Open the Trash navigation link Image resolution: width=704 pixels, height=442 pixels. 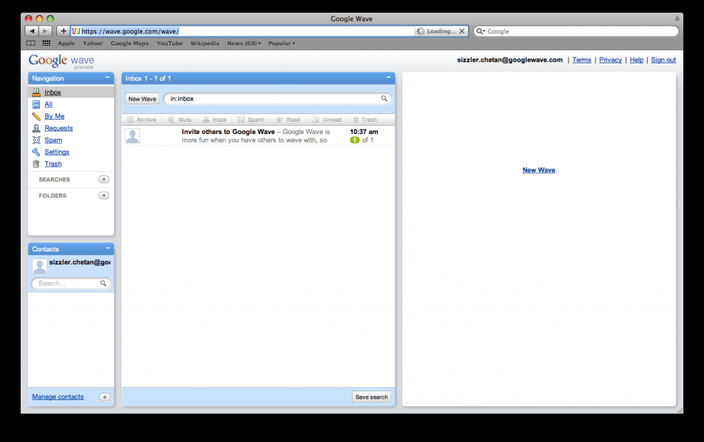[53, 164]
